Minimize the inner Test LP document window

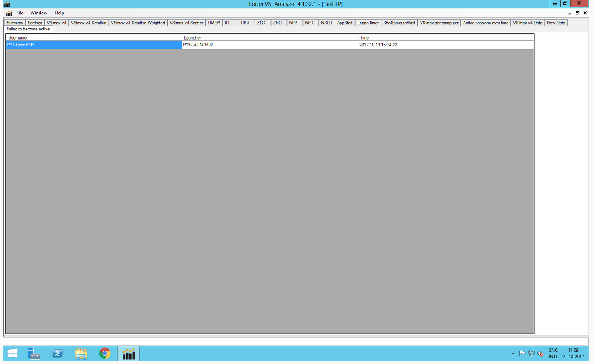click(x=570, y=13)
